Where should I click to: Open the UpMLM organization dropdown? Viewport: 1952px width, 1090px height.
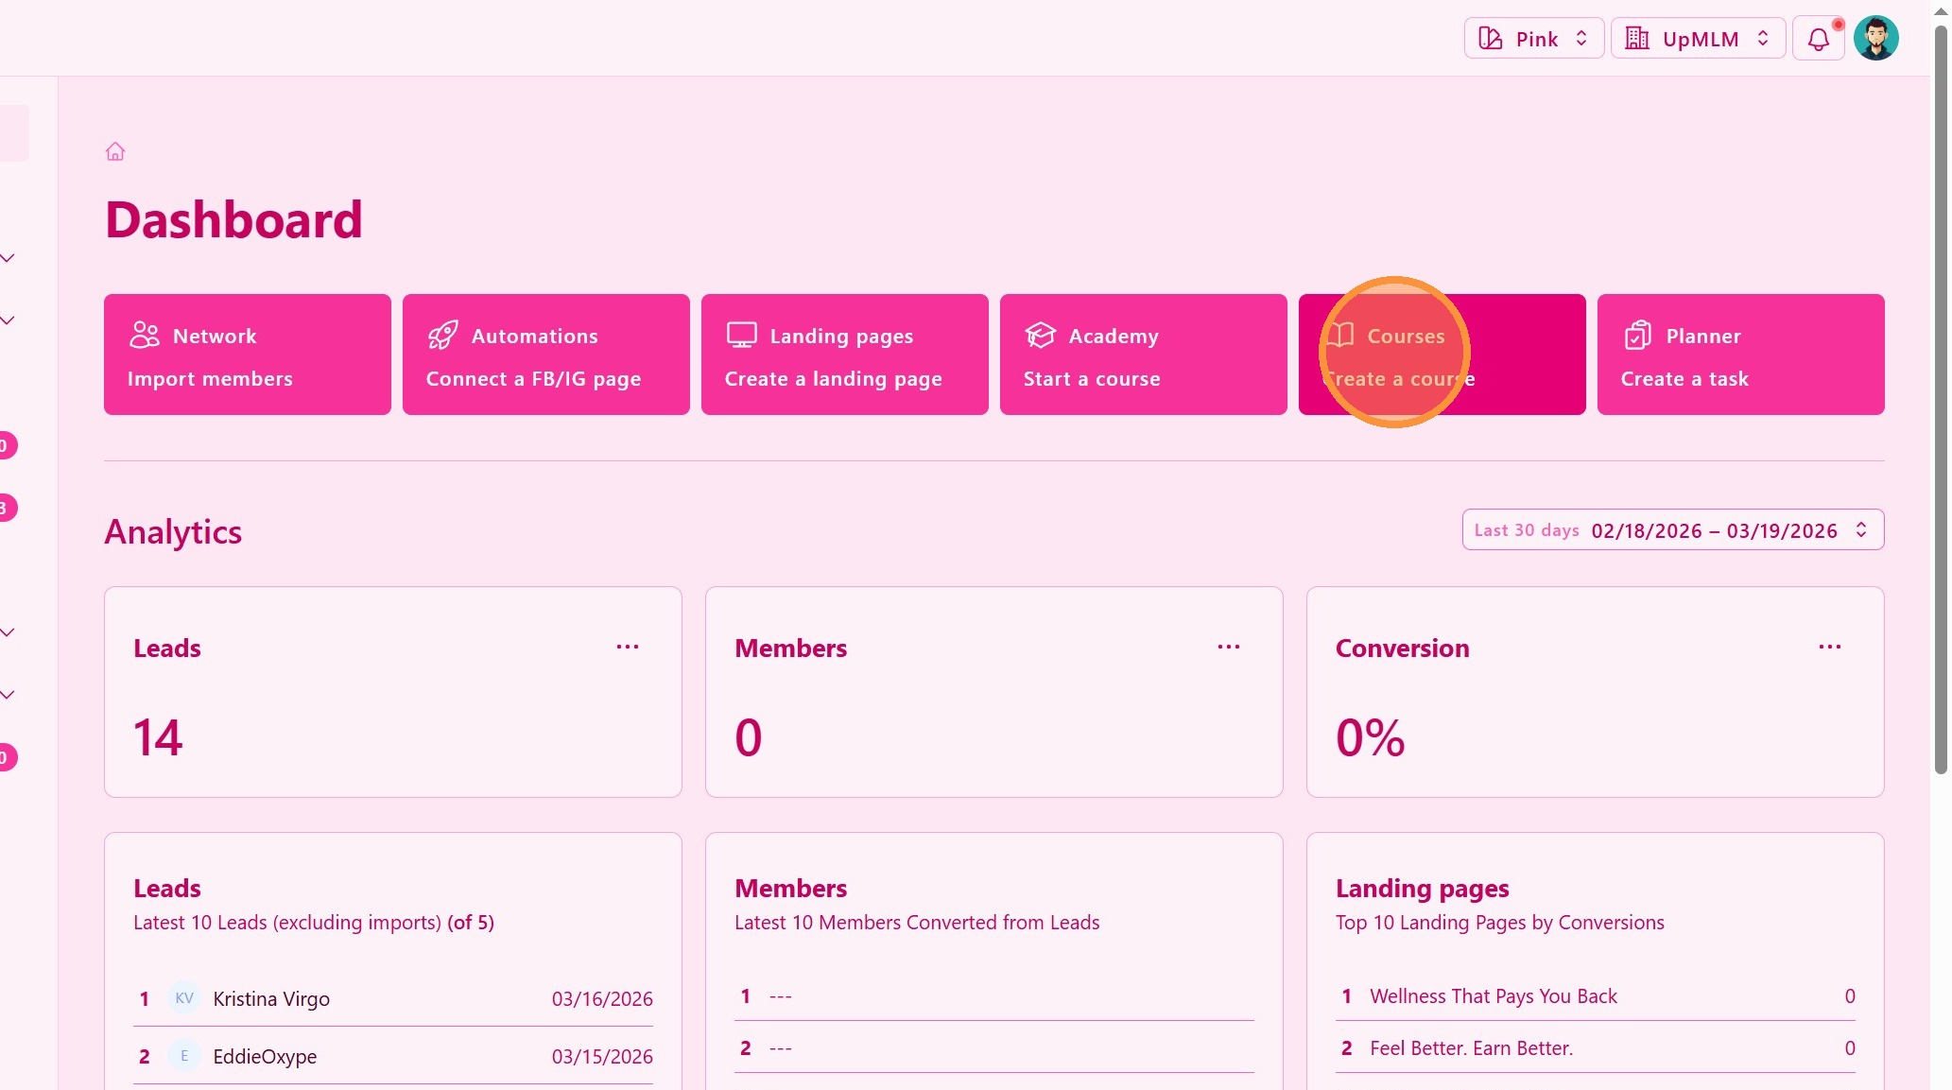(x=1697, y=39)
